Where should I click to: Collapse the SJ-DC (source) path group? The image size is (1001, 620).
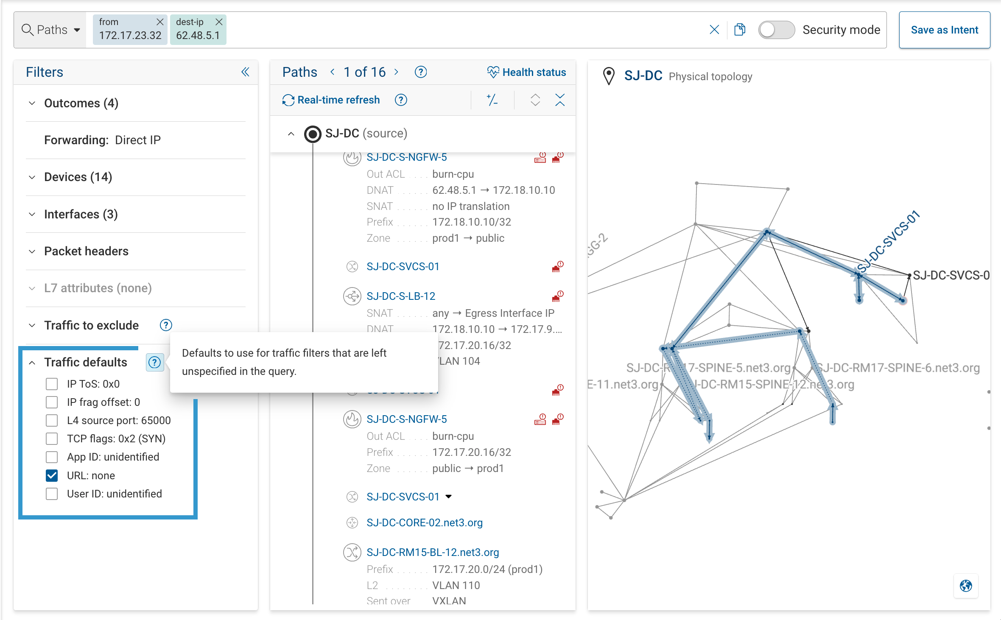click(x=291, y=134)
